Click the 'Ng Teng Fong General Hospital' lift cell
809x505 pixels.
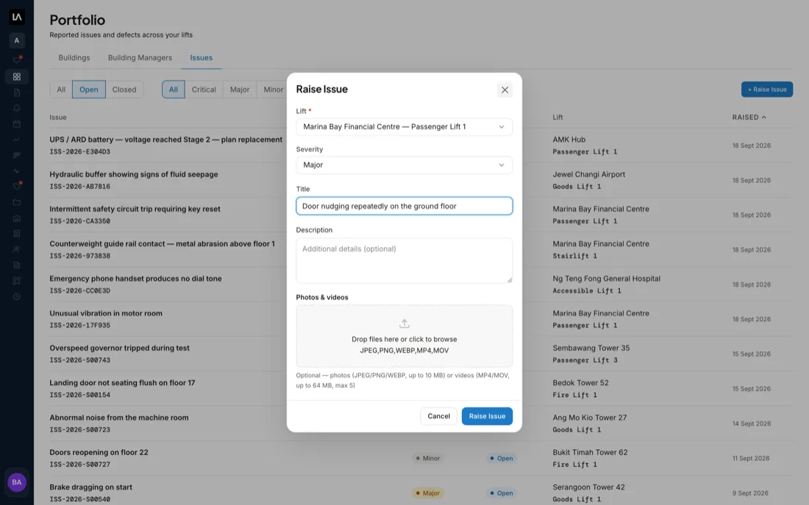(606, 279)
